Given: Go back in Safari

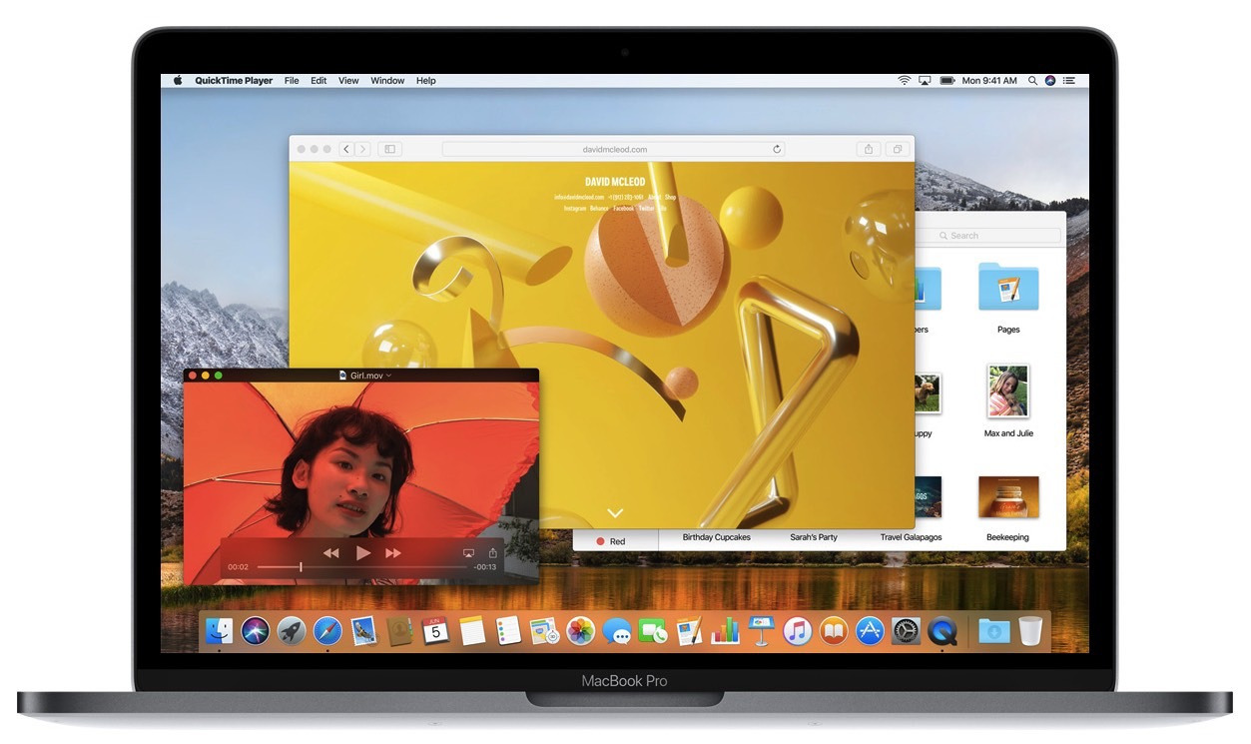Looking at the screenshot, I should point(346,149).
